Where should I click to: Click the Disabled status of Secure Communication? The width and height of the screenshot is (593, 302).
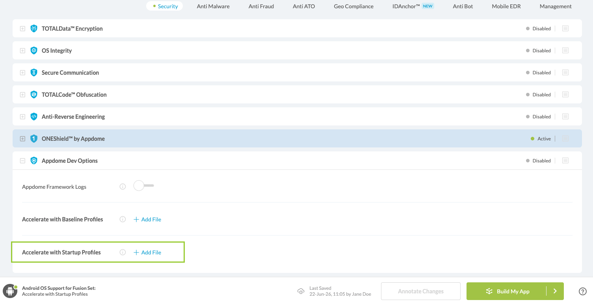point(538,73)
